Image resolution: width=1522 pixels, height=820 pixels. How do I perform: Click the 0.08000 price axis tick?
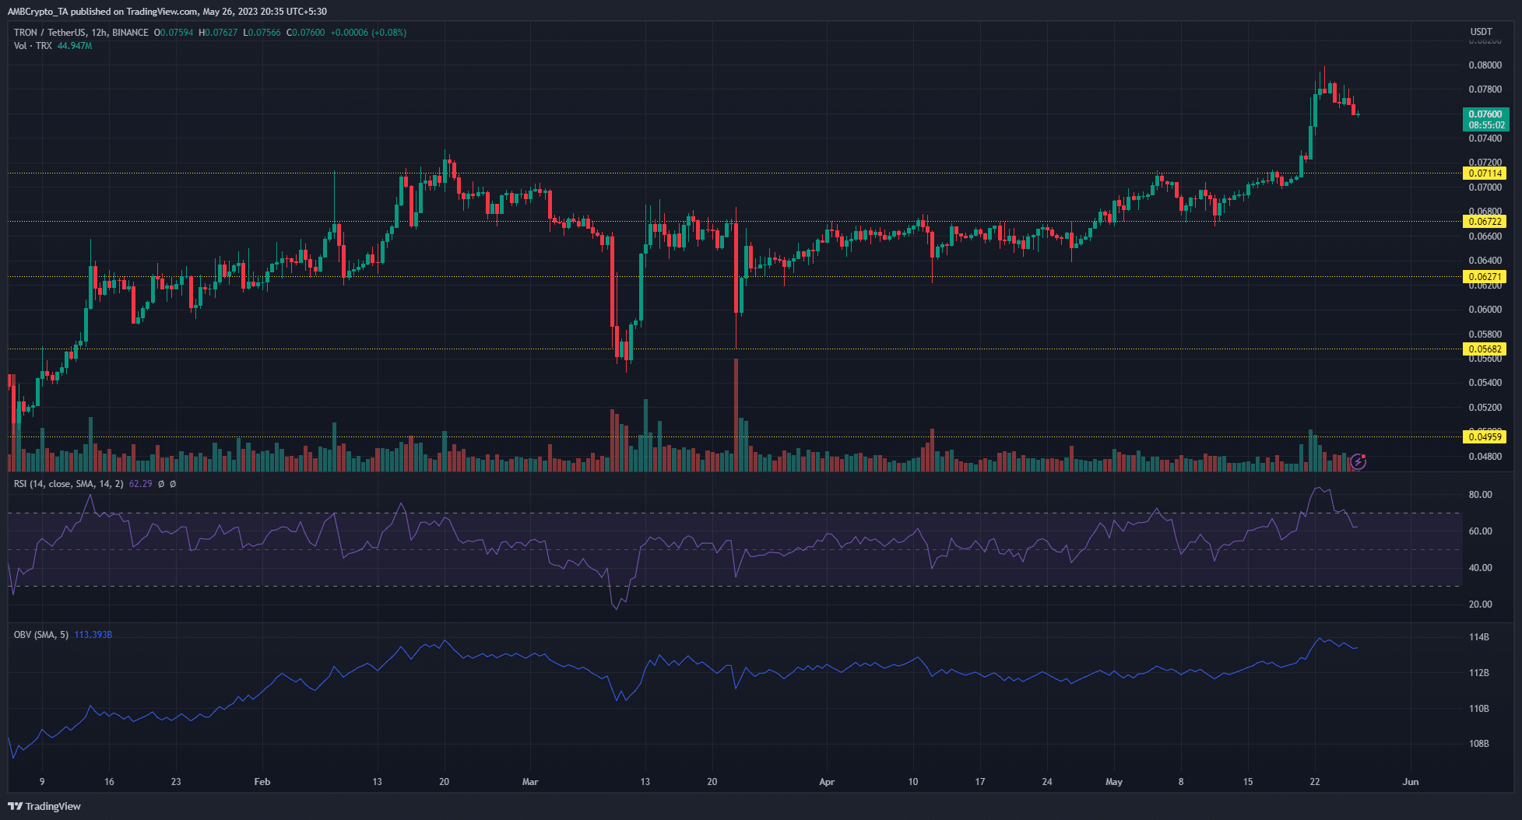coord(1485,65)
